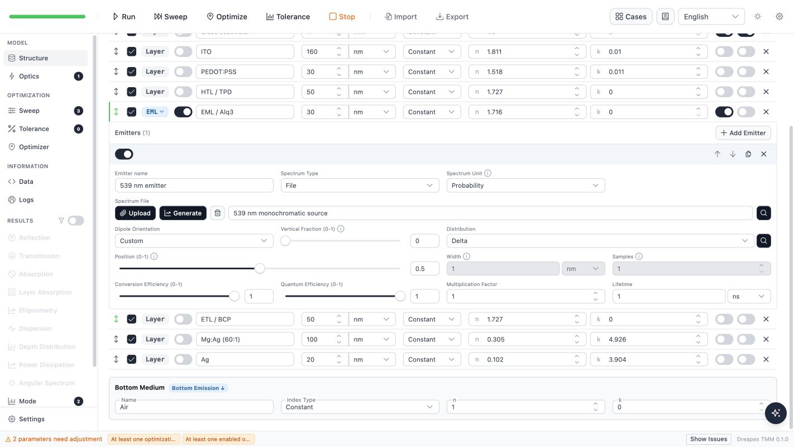Viewport: 794px width, 447px height.
Task: Preview the 539 nm spectrum file with the magnifier
Action: (764, 213)
